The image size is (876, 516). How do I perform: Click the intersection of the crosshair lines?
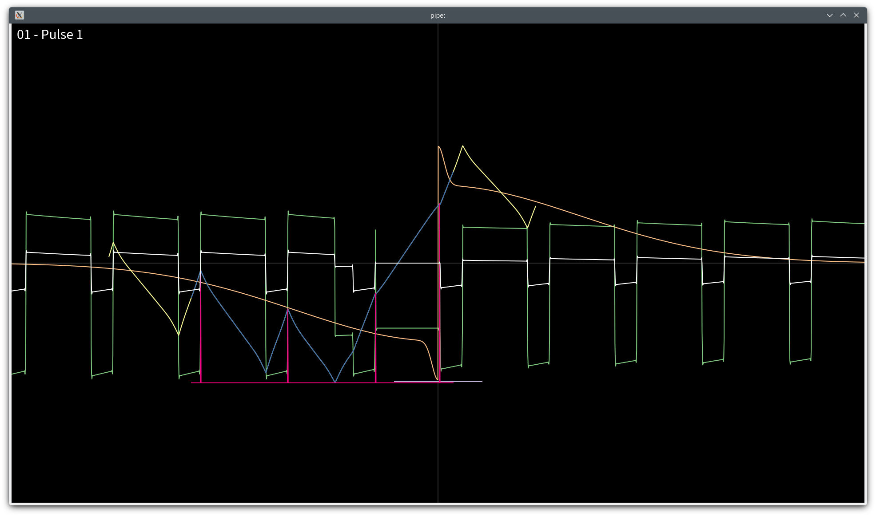438,262
